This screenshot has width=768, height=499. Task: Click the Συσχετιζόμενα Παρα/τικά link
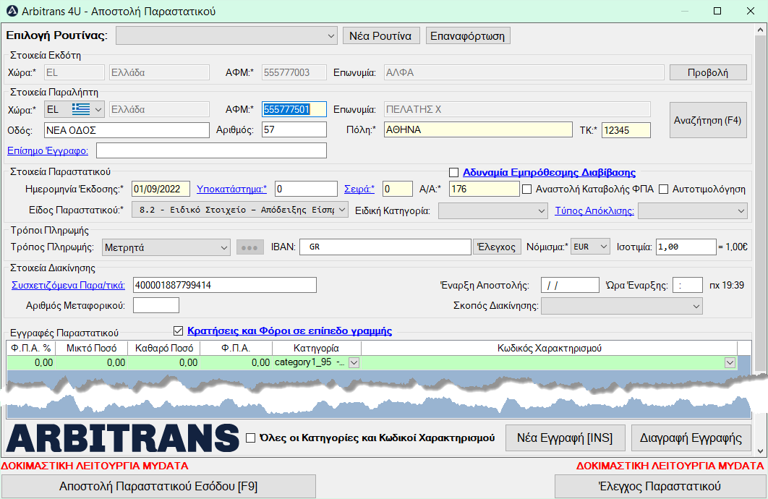[x=68, y=285]
